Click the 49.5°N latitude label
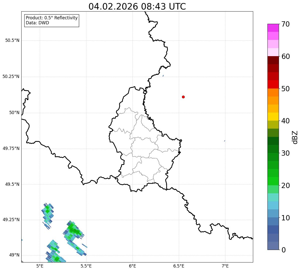 coord(12,184)
